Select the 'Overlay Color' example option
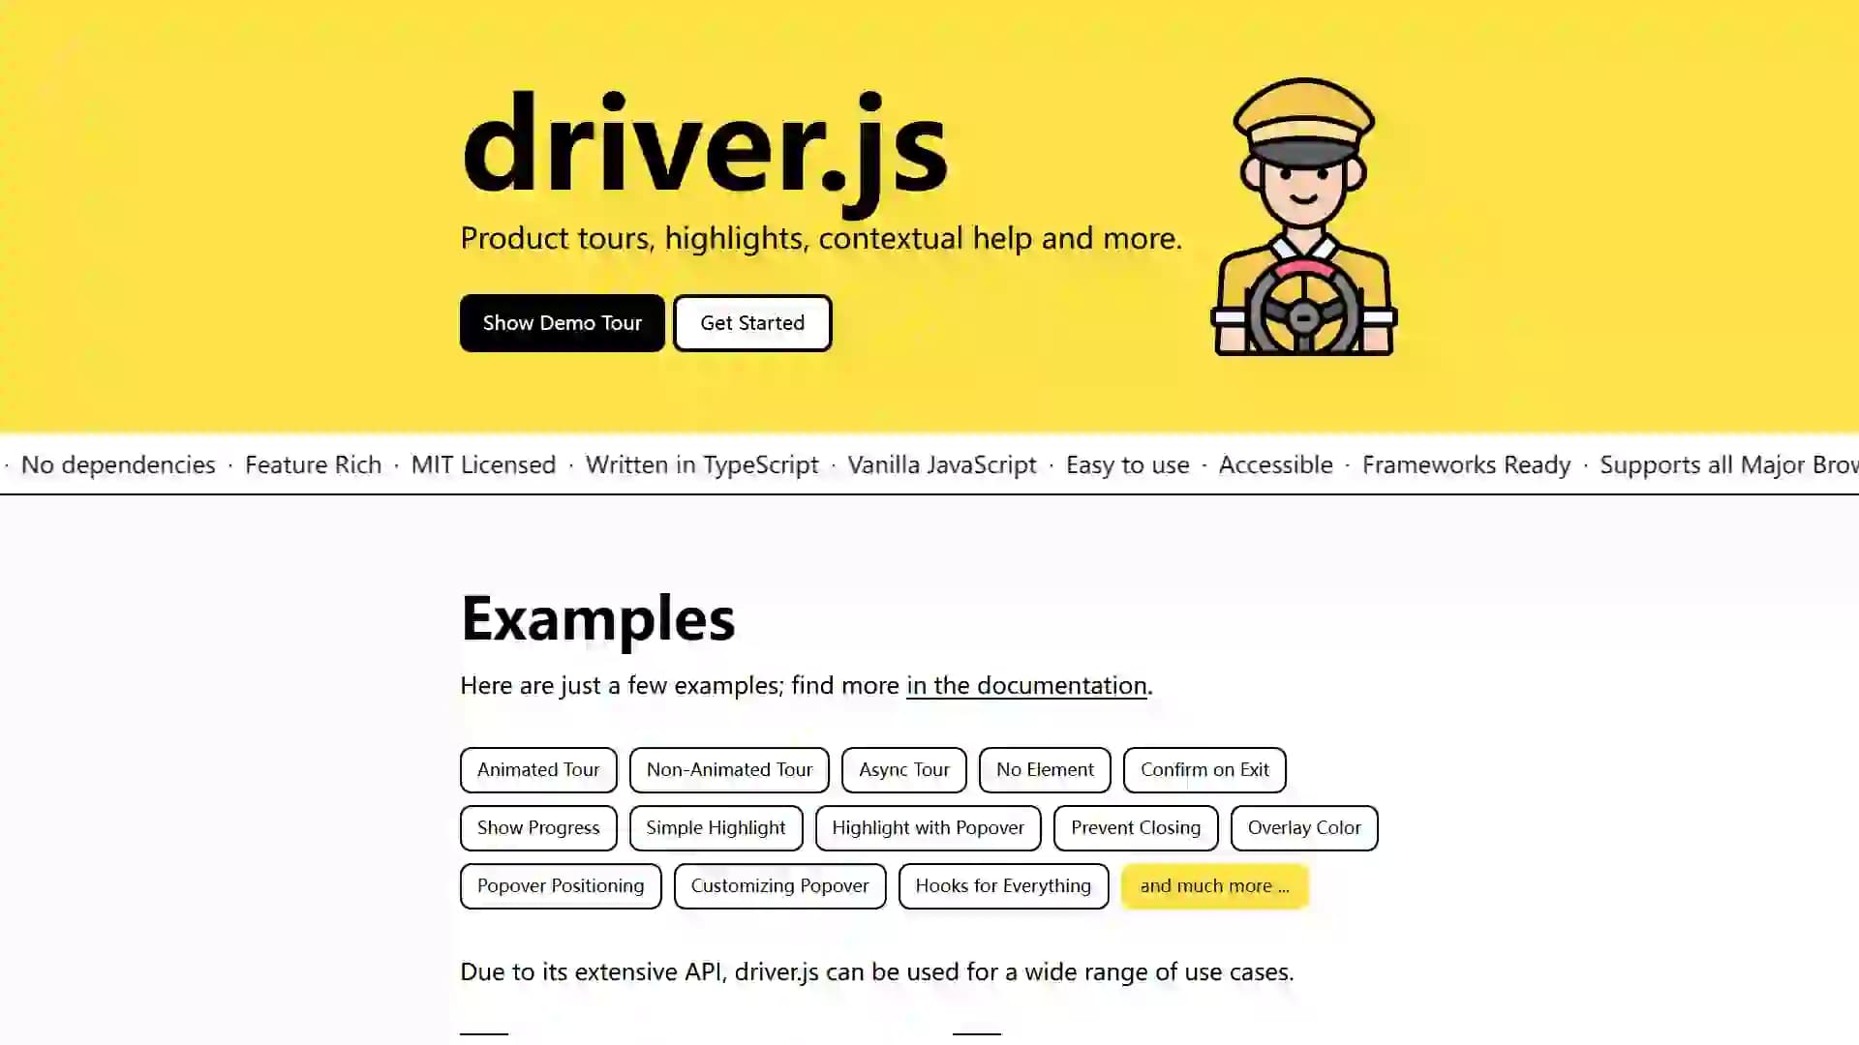Image resolution: width=1859 pixels, height=1045 pixels. [1303, 827]
